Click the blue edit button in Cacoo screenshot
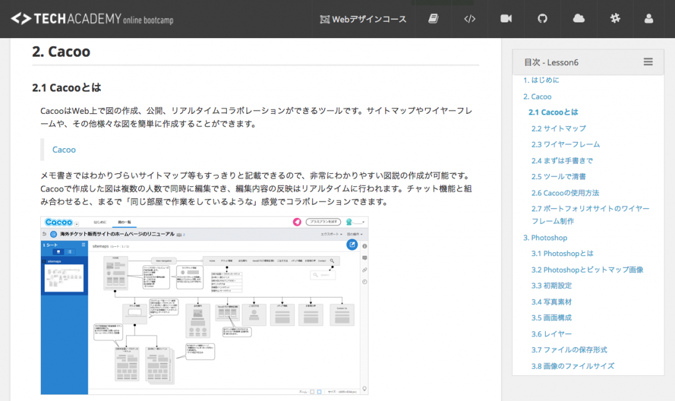The width and height of the screenshot is (675, 401). 352,244
